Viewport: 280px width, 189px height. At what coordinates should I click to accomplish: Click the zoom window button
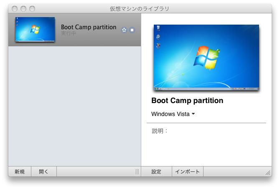[32, 9]
